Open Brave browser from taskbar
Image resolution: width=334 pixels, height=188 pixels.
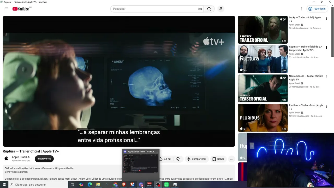tap(124, 185)
